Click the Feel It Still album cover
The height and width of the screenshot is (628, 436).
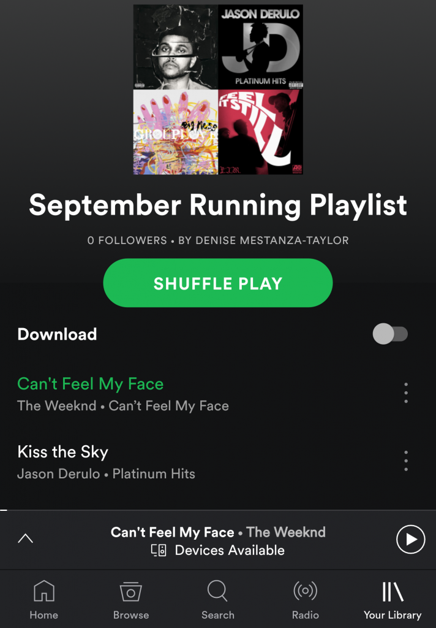pyautogui.click(x=260, y=132)
